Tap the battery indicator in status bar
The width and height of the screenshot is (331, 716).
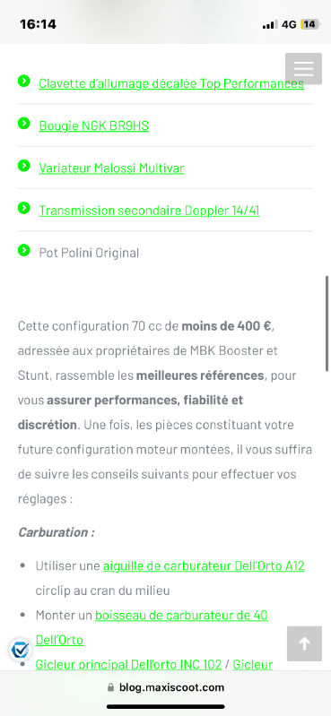coord(310,24)
